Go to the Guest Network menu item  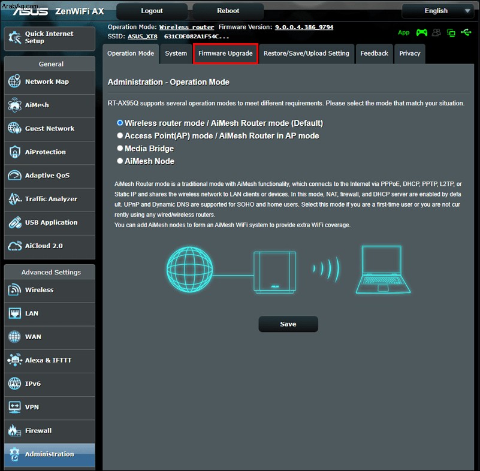coord(50,129)
